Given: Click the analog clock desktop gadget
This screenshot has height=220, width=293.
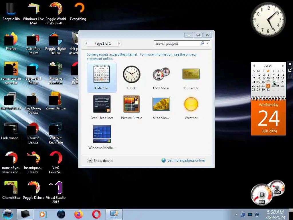Looking at the screenshot, I should pyautogui.click(x=268, y=20).
